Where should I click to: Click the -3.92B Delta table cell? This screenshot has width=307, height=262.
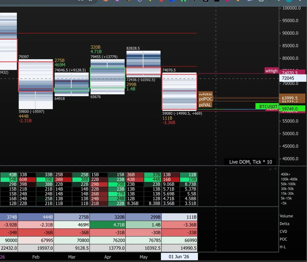(8, 225)
